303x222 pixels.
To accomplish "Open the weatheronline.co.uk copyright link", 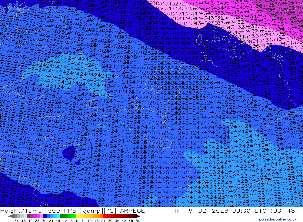I will tap(278, 219).
